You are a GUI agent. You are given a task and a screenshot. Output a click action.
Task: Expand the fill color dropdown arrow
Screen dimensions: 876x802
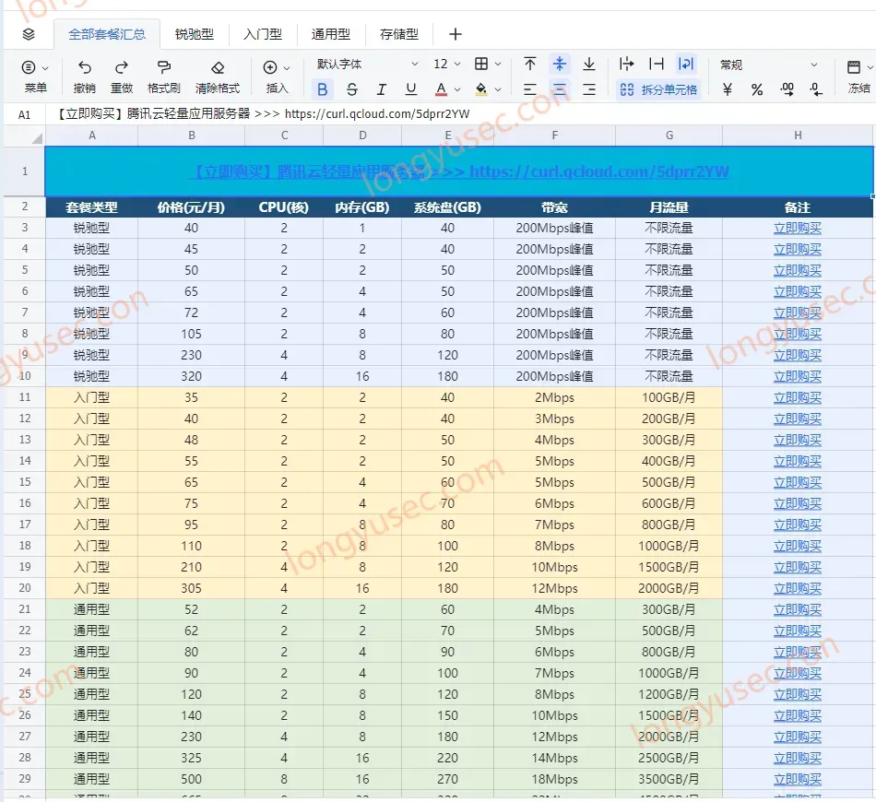498,89
